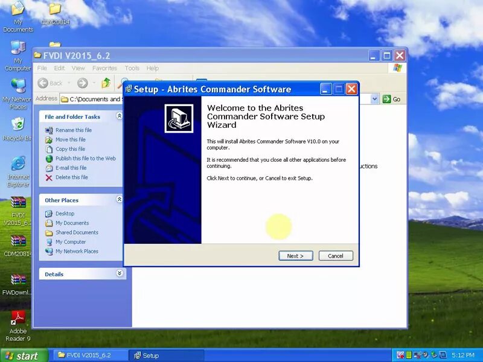Select Internet Explorer desktop icon
The width and height of the screenshot is (483, 362).
[x=18, y=172]
